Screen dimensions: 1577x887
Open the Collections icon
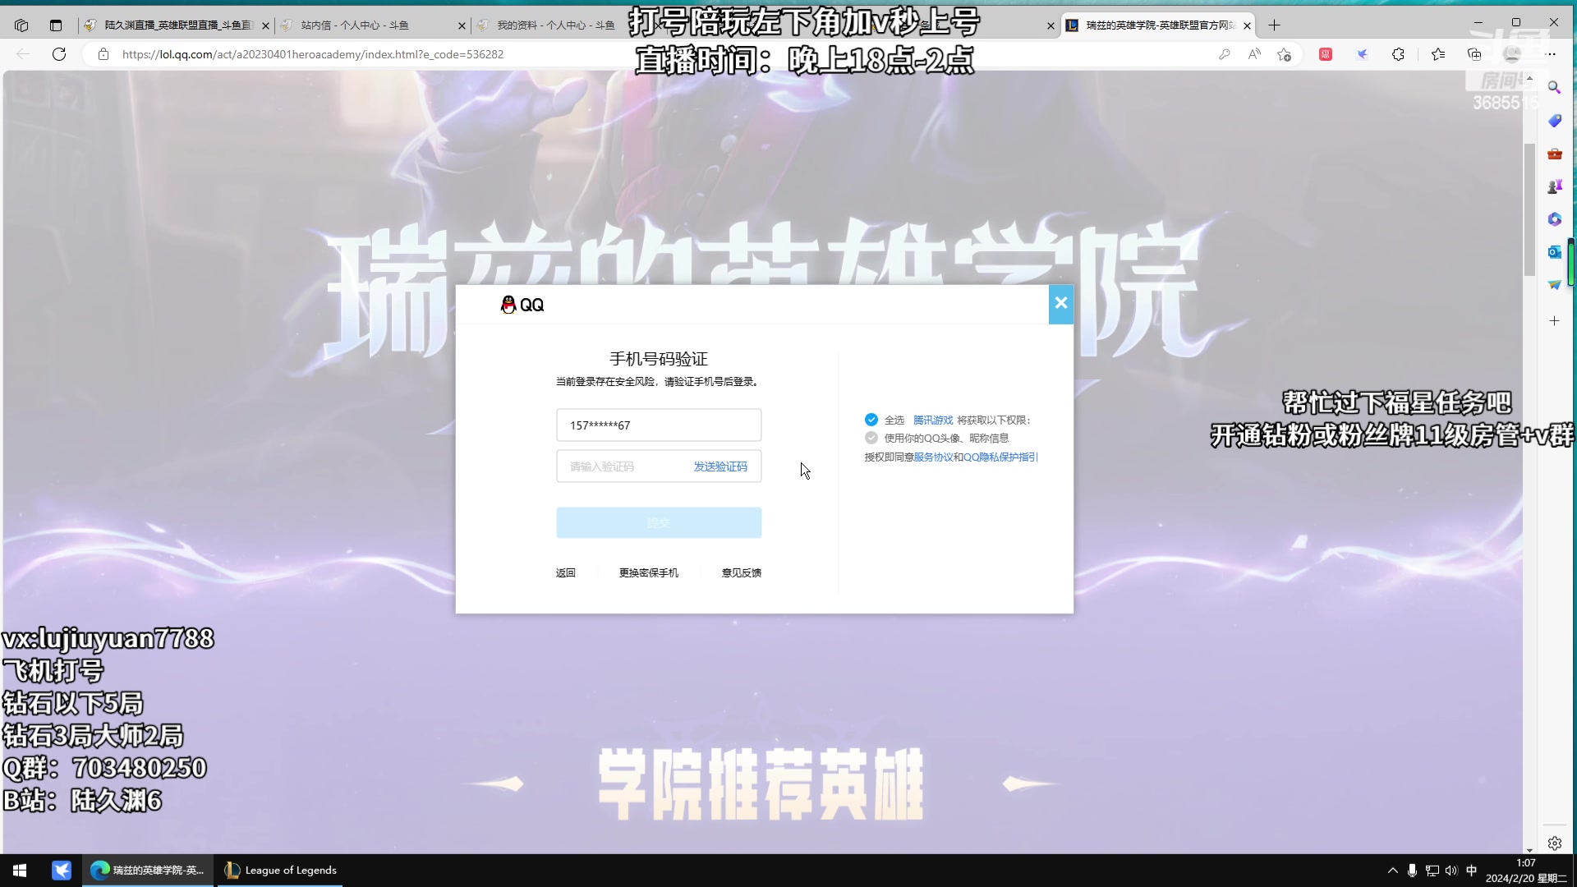[x=1474, y=54]
